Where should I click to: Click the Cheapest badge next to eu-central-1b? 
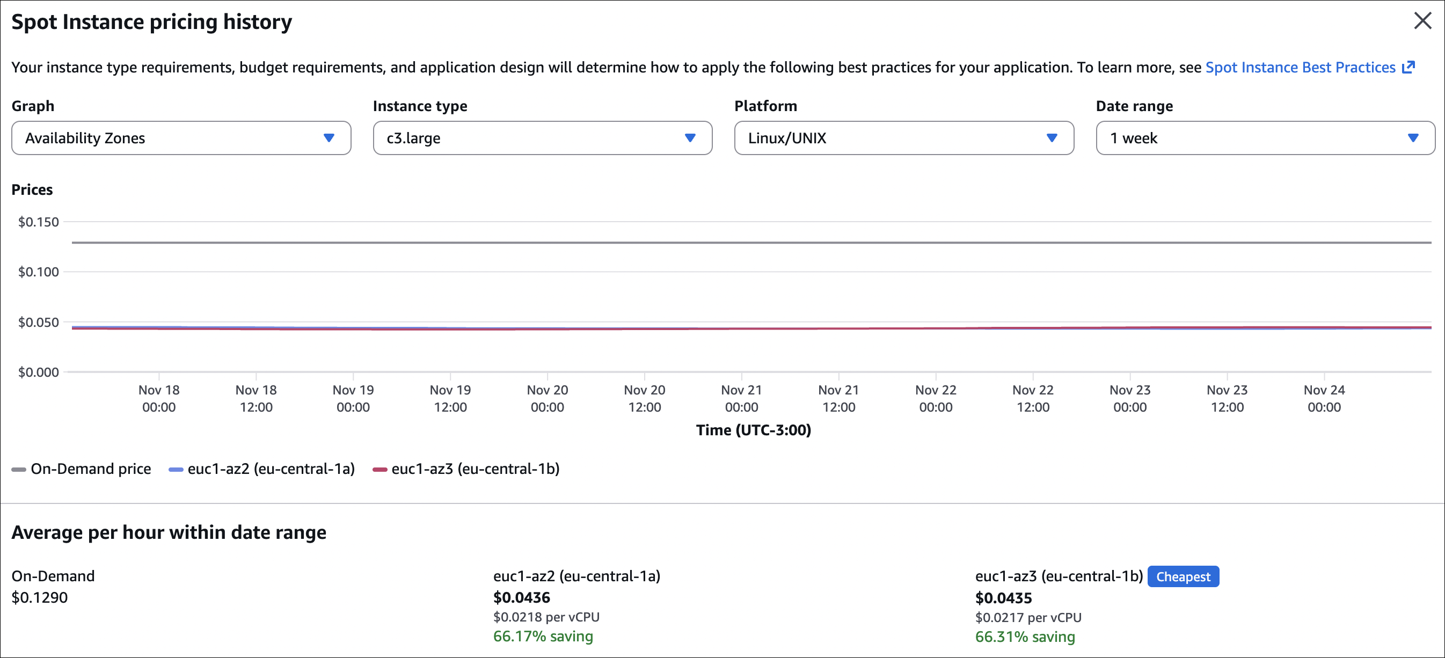click(1183, 576)
